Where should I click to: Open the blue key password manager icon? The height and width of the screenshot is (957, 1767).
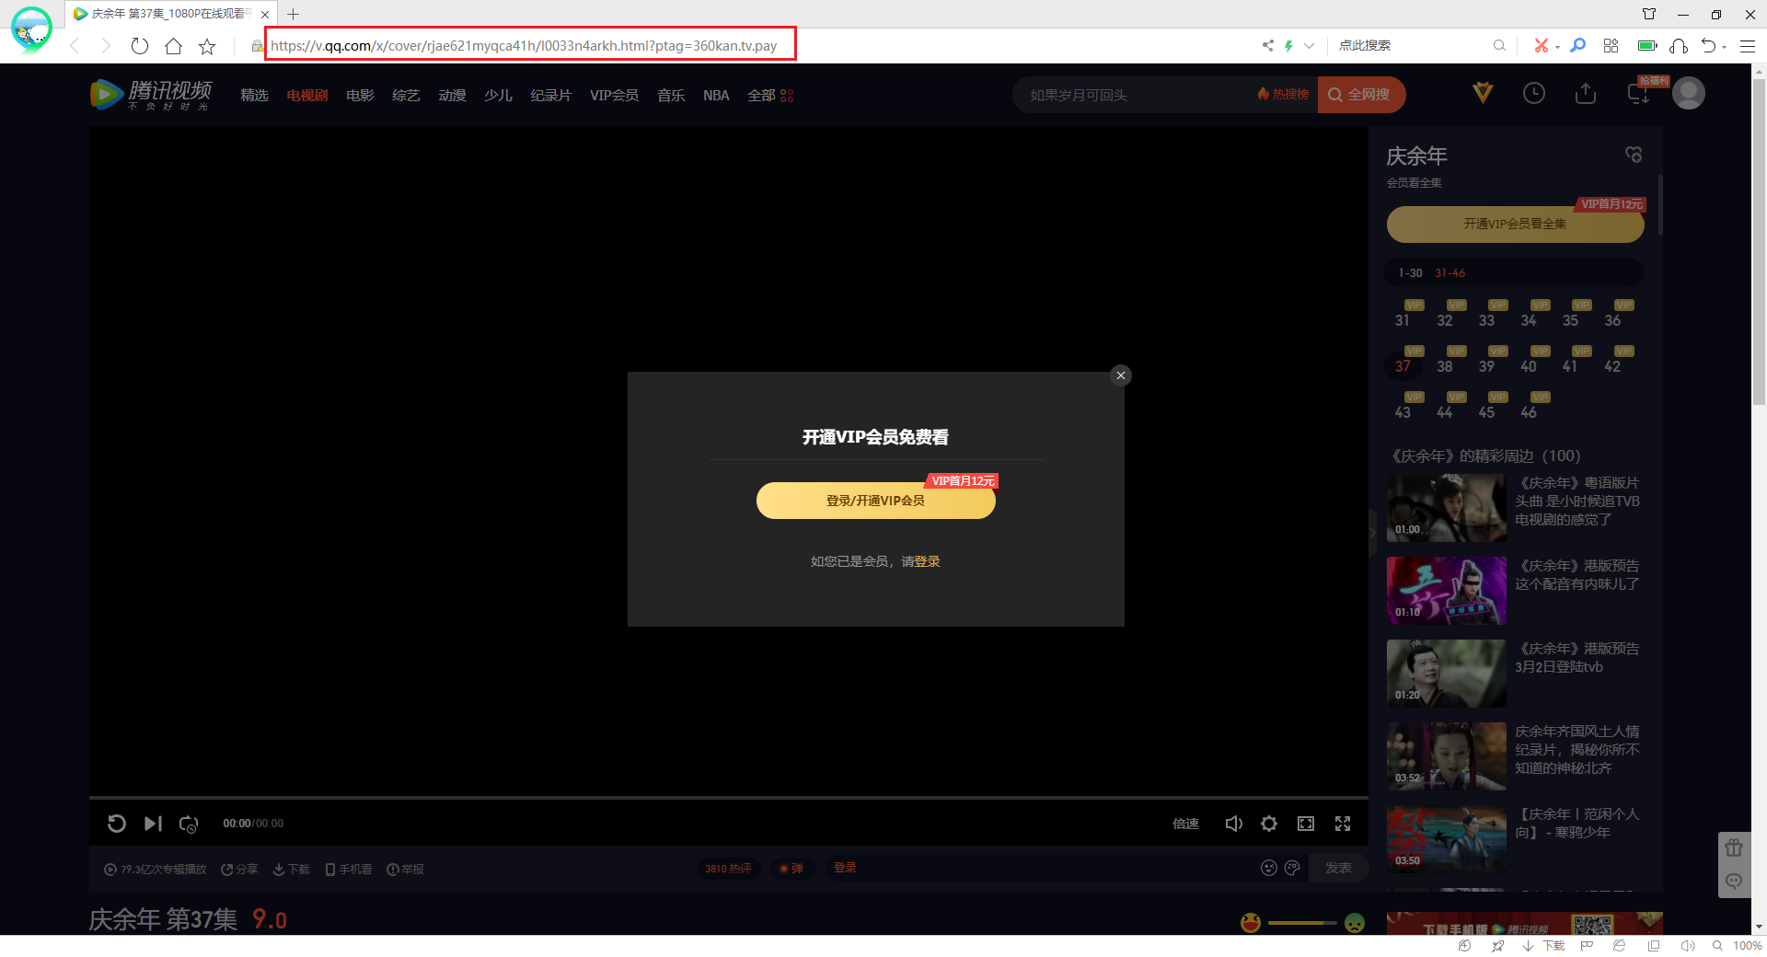pyautogui.click(x=1577, y=45)
